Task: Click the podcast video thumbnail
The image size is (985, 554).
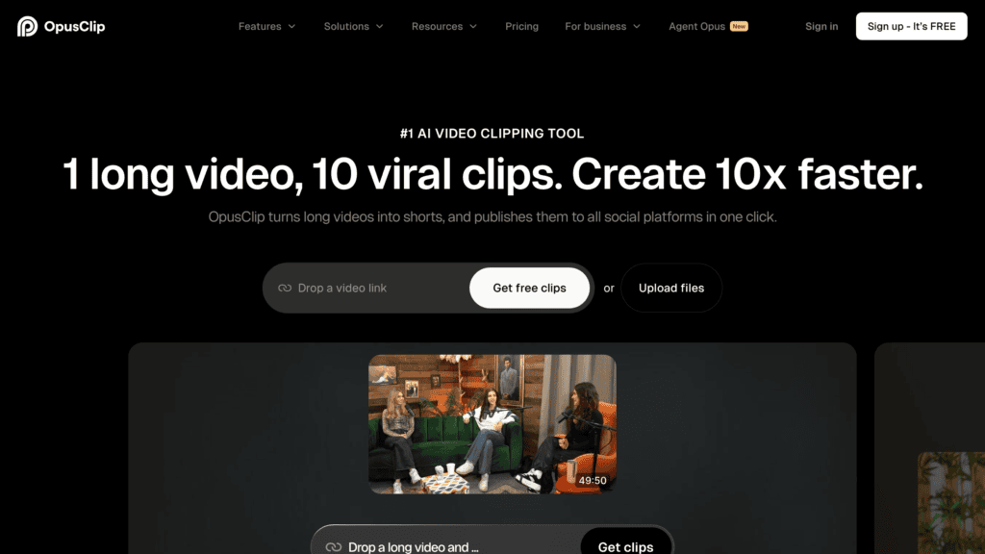Action: click(492, 423)
